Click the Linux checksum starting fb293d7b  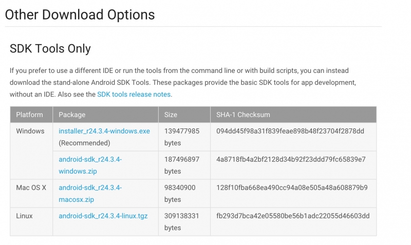(x=293, y=216)
